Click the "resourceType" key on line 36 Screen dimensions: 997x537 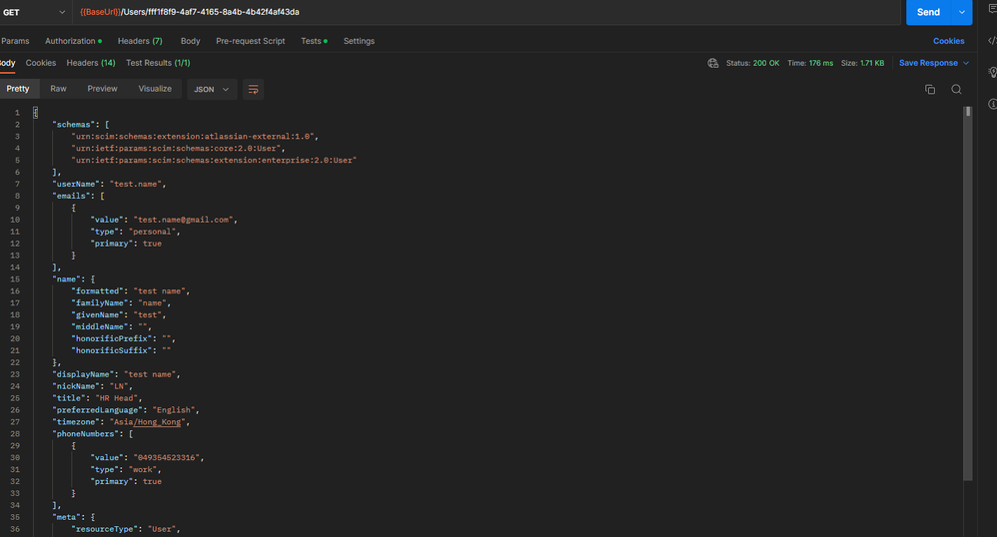104,529
